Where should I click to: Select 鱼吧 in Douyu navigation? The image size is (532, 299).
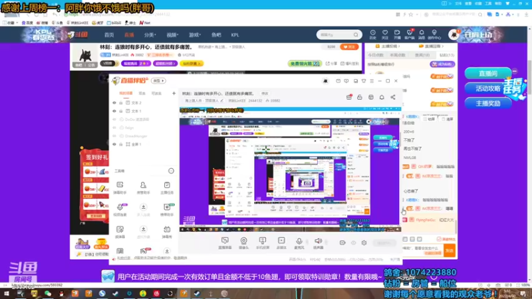(216, 35)
